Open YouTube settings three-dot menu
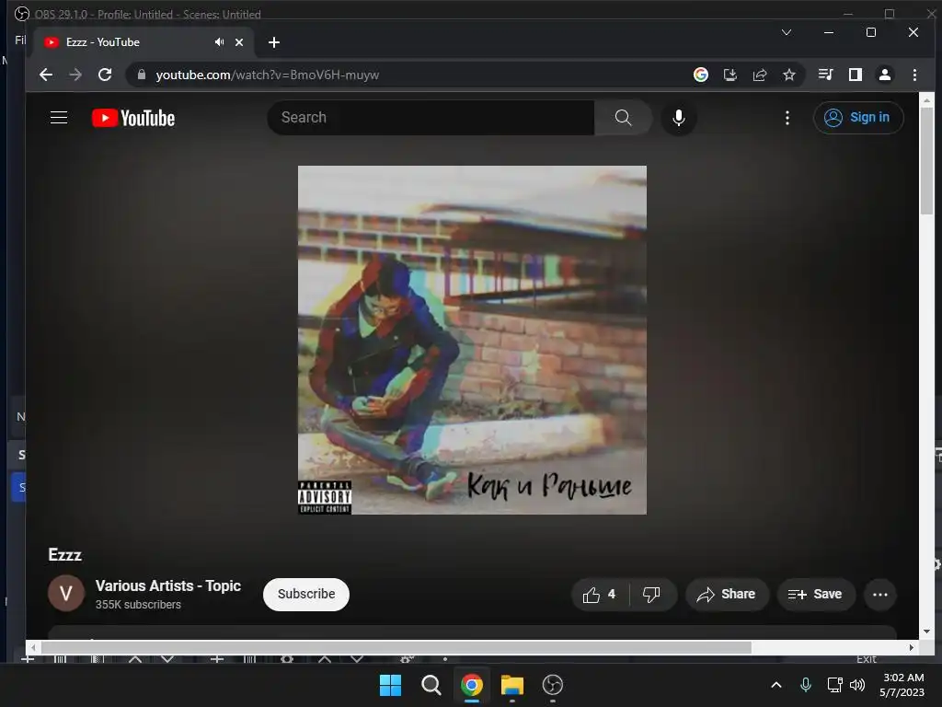The image size is (942, 707). pyautogui.click(x=787, y=118)
